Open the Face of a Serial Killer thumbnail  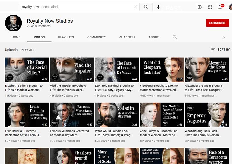[x=27, y=70]
